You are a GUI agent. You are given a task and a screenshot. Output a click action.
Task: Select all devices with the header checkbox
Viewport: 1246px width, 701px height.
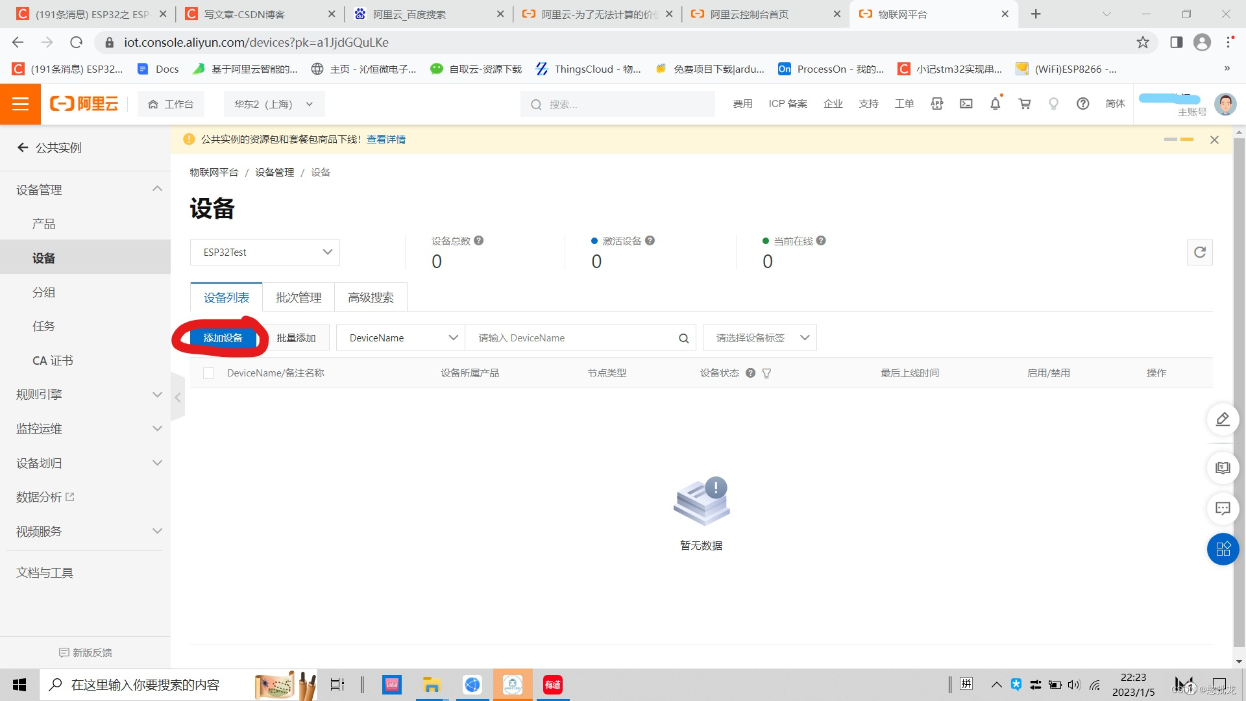(208, 373)
